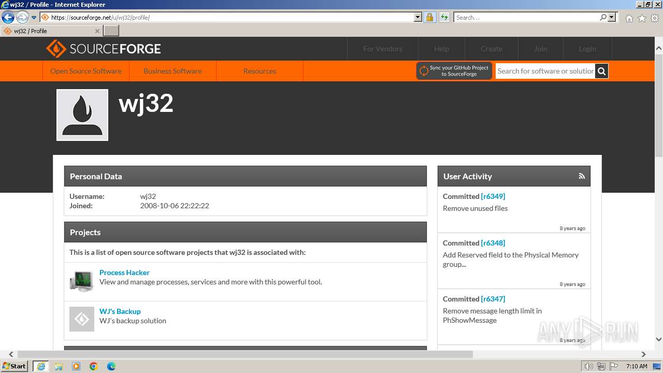The height and width of the screenshot is (373, 663).
Task: Click the WJ's Backup project icon
Action: point(82,319)
